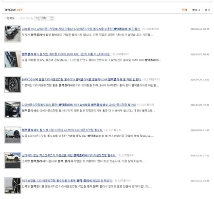This screenshot has width=214, height=199.
Task: Open the 아우디 A7 55TDI 휠 드레스업 title
Action: pos(62,130)
